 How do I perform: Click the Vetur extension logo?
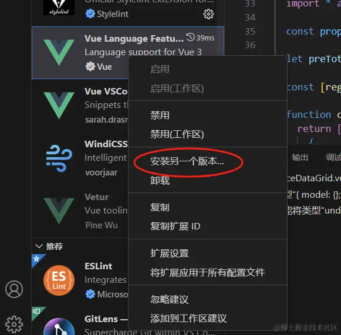click(59, 211)
